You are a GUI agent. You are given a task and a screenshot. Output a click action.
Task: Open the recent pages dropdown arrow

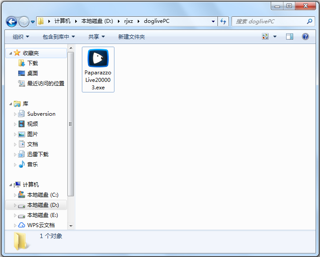click(x=33, y=22)
